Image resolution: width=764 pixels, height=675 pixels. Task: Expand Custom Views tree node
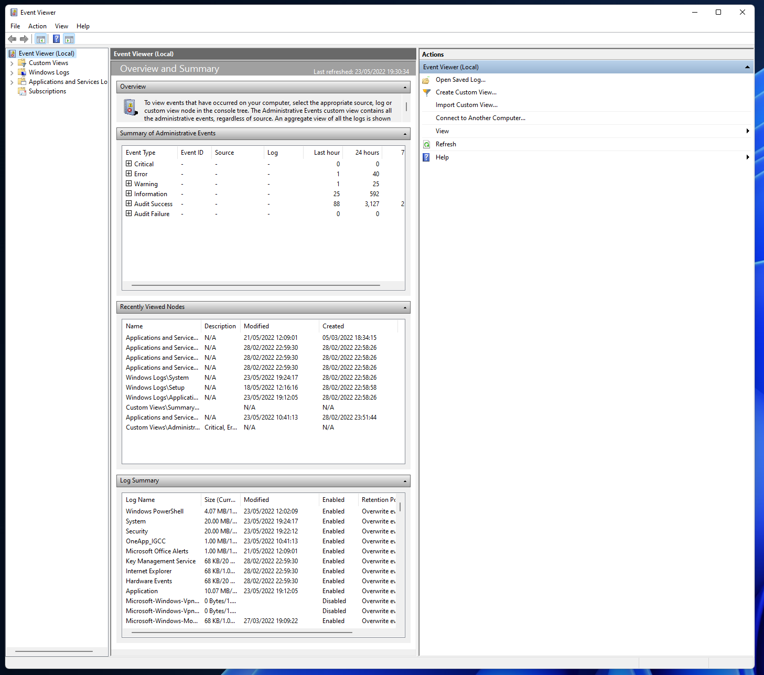pos(12,63)
